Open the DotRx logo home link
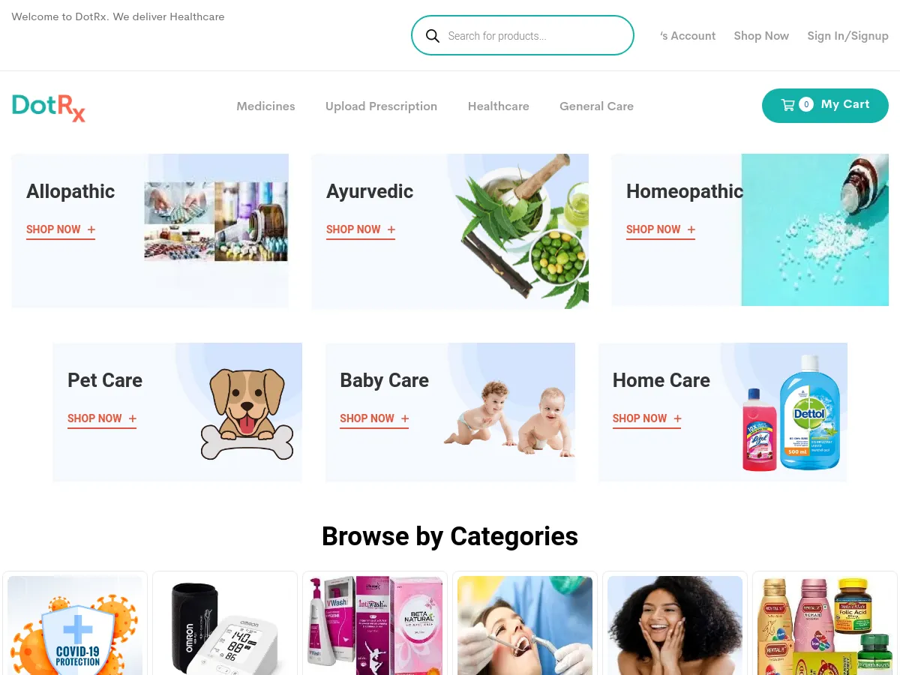 point(49,107)
